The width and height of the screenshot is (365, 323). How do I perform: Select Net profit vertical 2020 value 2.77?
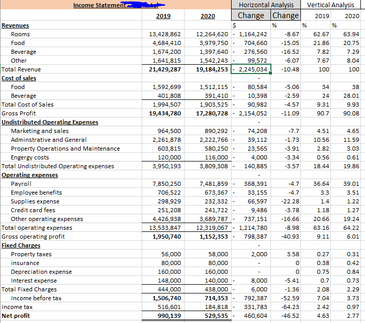(353, 316)
